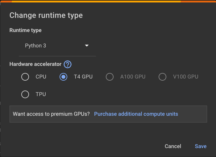
Task: Click the 'Change runtime type' dialog title
Action: pos(46,15)
